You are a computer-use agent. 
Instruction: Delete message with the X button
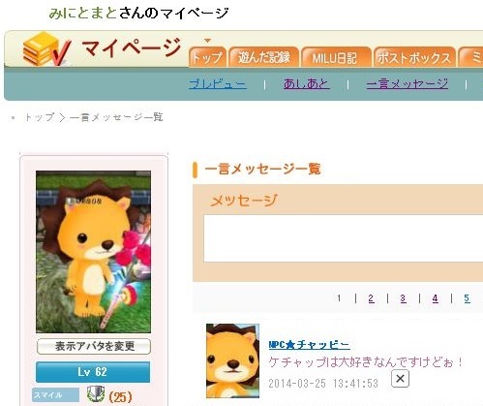click(x=400, y=379)
